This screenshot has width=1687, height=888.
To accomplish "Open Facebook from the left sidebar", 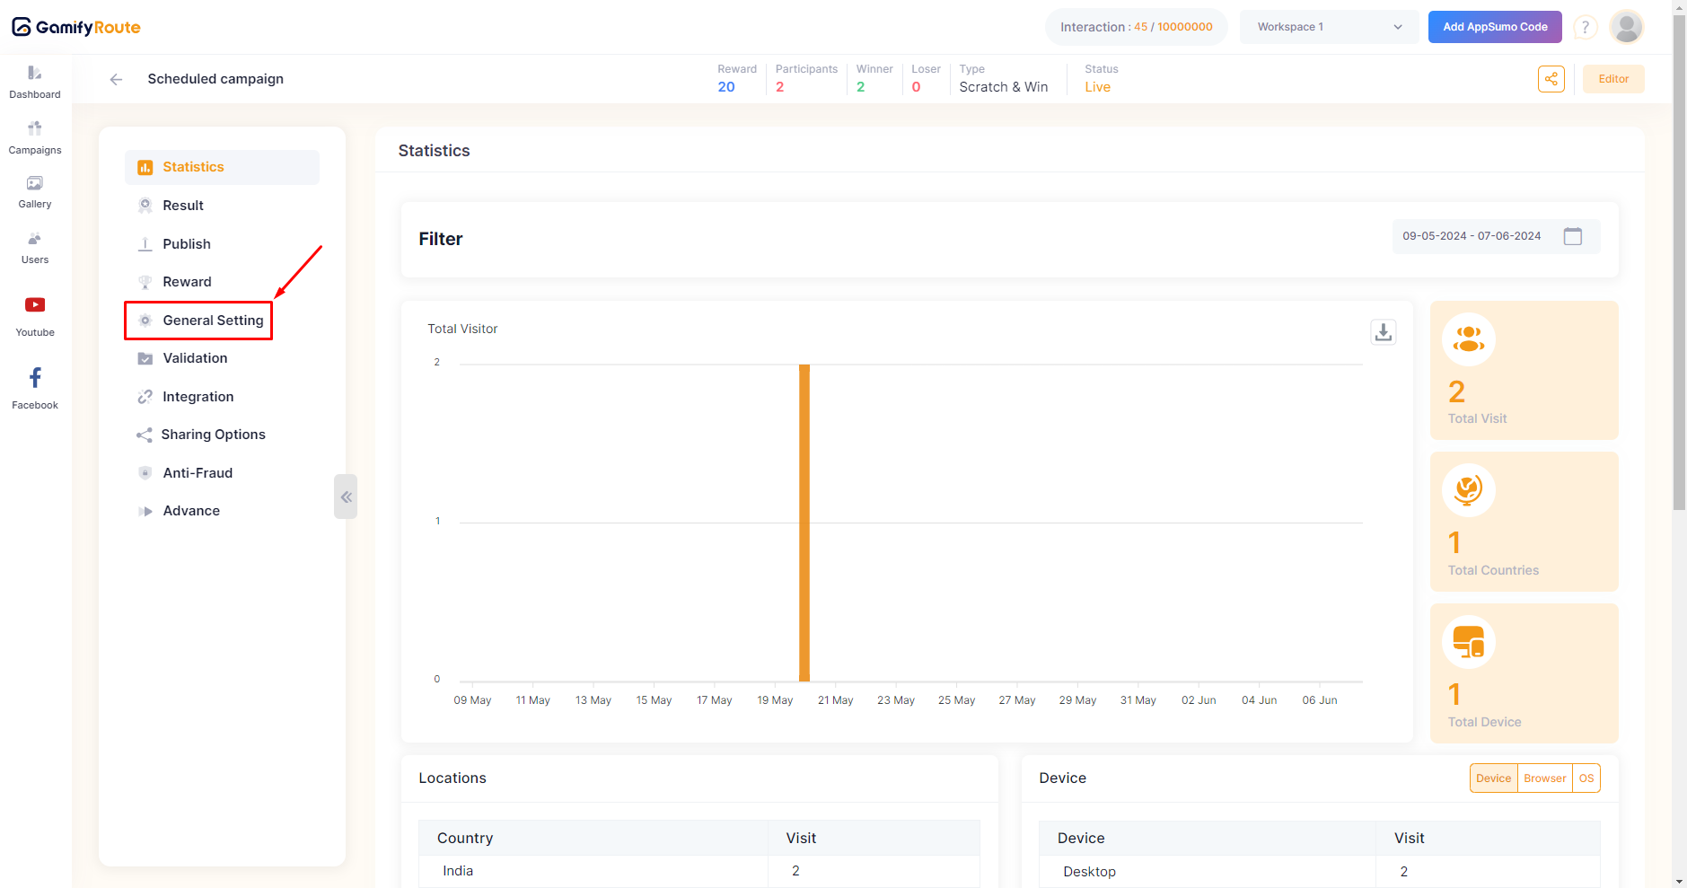I will 35,388.
